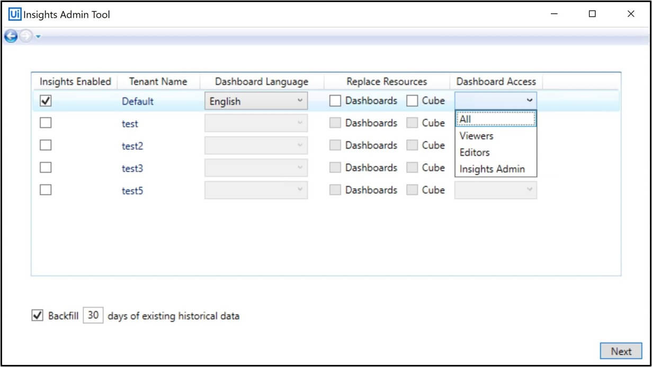Click the Tenant Name column header
Viewport: 652px width, 367px height.
point(158,82)
